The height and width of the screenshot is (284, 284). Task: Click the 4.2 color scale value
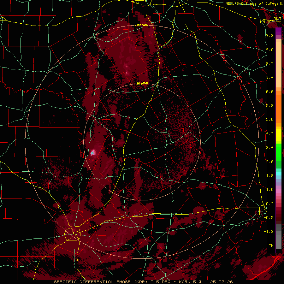[270, 134]
